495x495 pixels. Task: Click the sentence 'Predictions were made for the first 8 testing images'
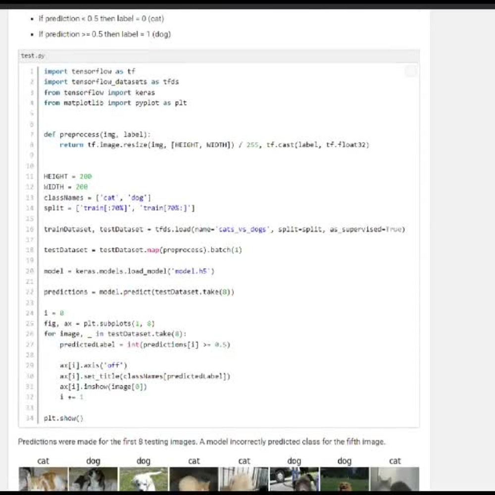[107, 442]
